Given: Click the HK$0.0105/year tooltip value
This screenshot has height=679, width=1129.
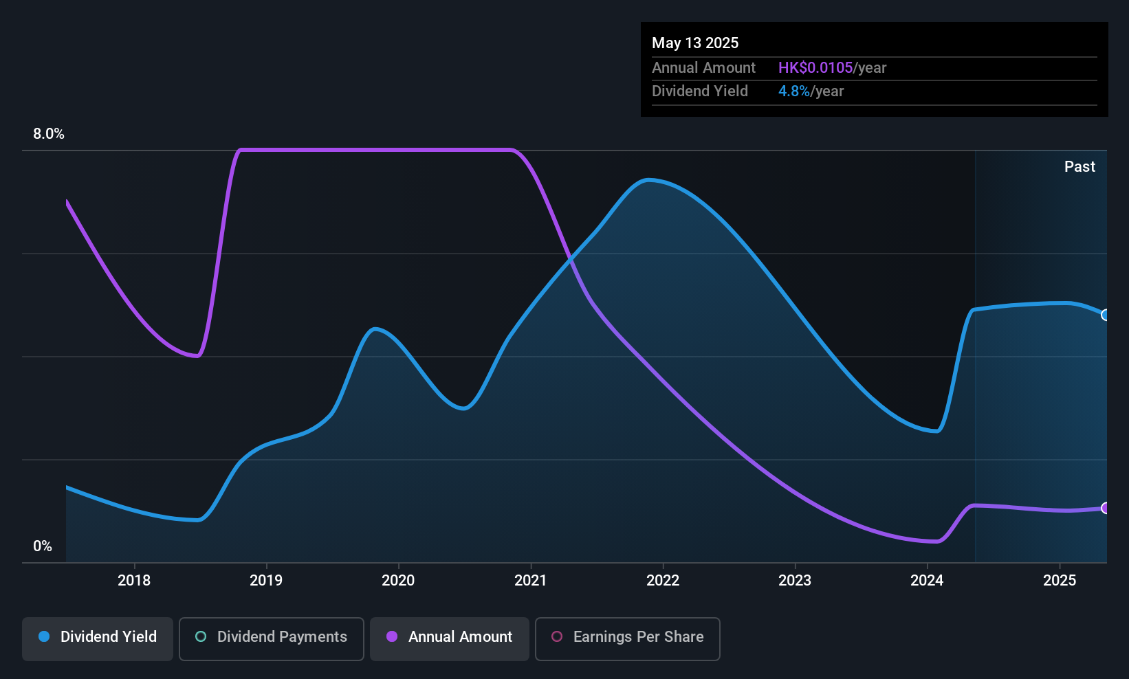Looking at the screenshot, I should click(x=832, y=68).
